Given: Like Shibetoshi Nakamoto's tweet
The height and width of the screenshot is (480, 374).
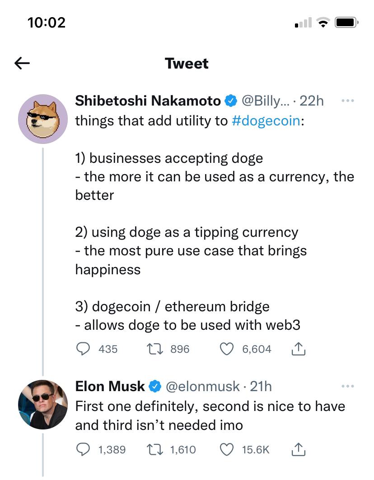Looking at the screenshot, I should (227, 349).
